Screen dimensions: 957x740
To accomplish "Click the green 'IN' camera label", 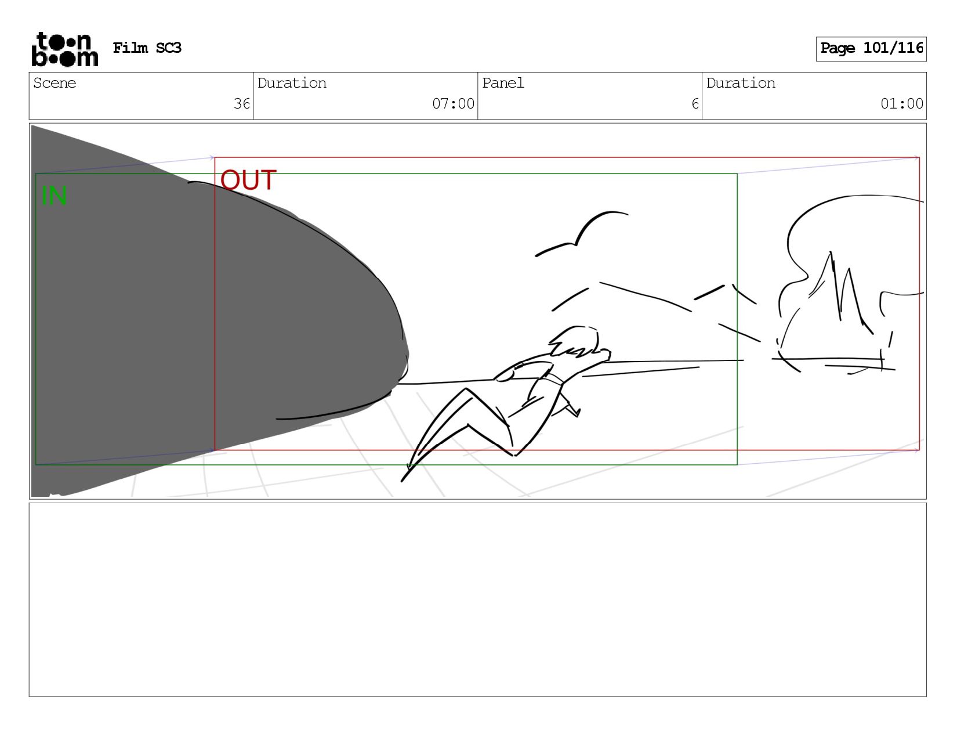I will [55, 196].
